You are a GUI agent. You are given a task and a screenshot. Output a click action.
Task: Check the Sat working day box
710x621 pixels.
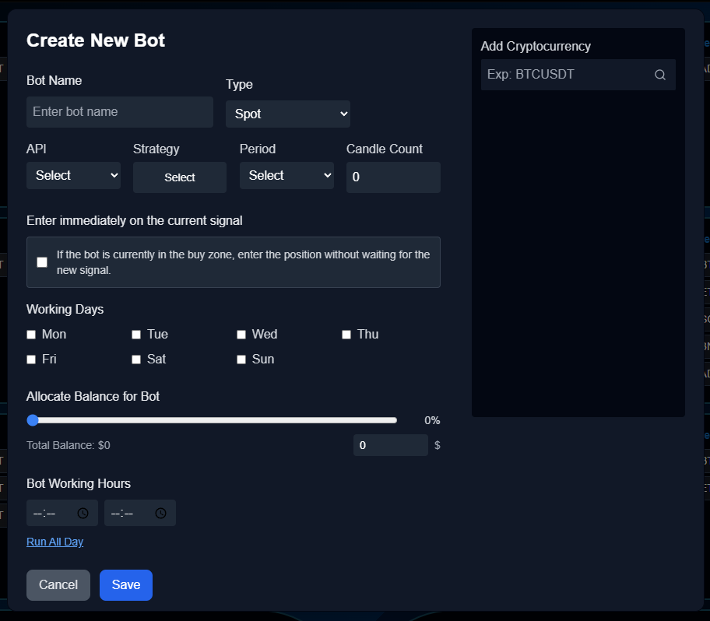point(136,360)
